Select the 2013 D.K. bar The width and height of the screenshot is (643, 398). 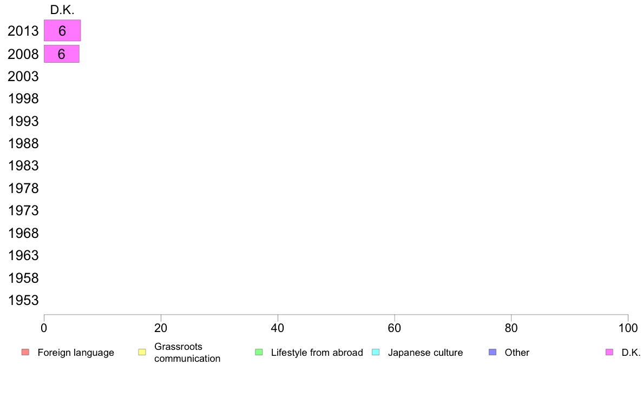point(62,30)
